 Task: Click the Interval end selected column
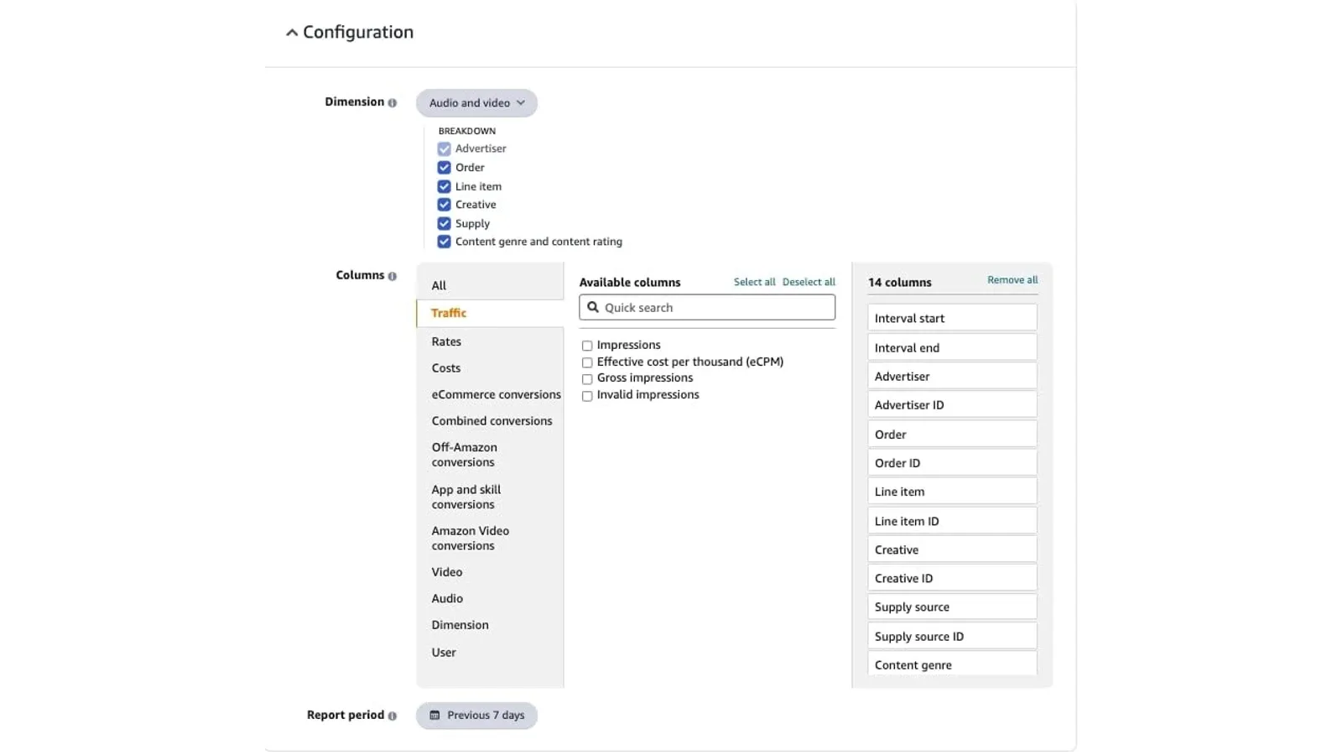(x=952, y=347)
